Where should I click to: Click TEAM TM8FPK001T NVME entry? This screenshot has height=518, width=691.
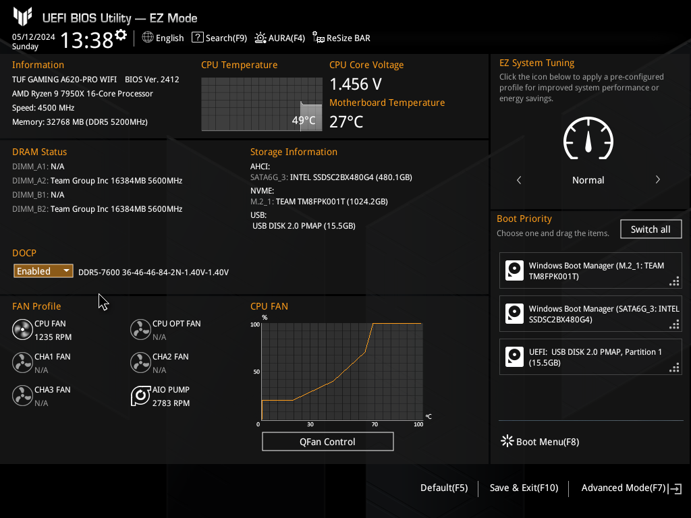click(x=319, y=202)
